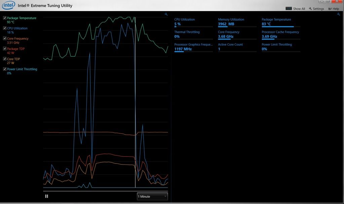
Task: Select the Memory Utilization monitor title
Action: pos(231,19)
